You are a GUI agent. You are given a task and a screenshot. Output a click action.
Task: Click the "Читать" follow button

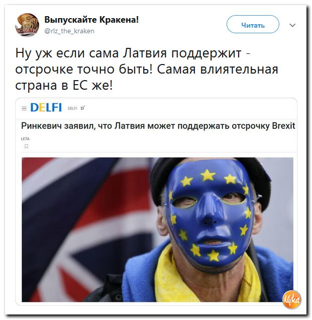click(x=253, y=24)
